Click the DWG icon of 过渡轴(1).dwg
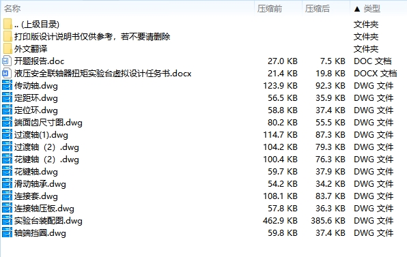This screenshot has width=407, height=257. click(7, 135)
